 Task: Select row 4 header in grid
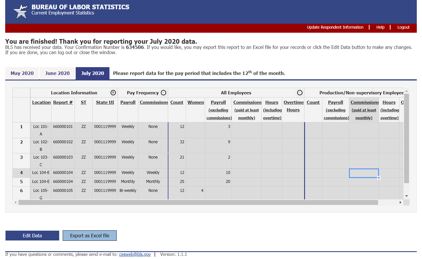pyautogui.click(x=21, y=173)
